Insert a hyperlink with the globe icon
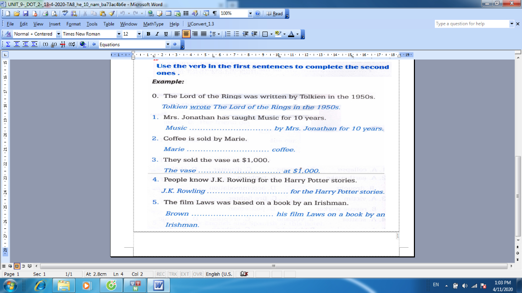The image size is (522, 293). pyautogui.click(x=151, y=14)
